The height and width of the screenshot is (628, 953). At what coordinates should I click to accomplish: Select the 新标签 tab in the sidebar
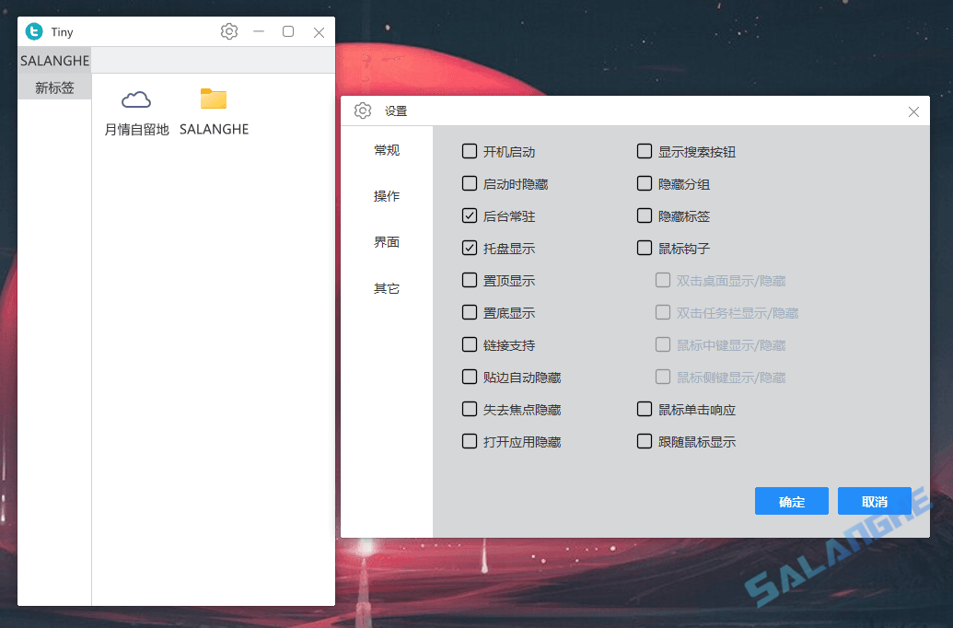click(54, 87)
